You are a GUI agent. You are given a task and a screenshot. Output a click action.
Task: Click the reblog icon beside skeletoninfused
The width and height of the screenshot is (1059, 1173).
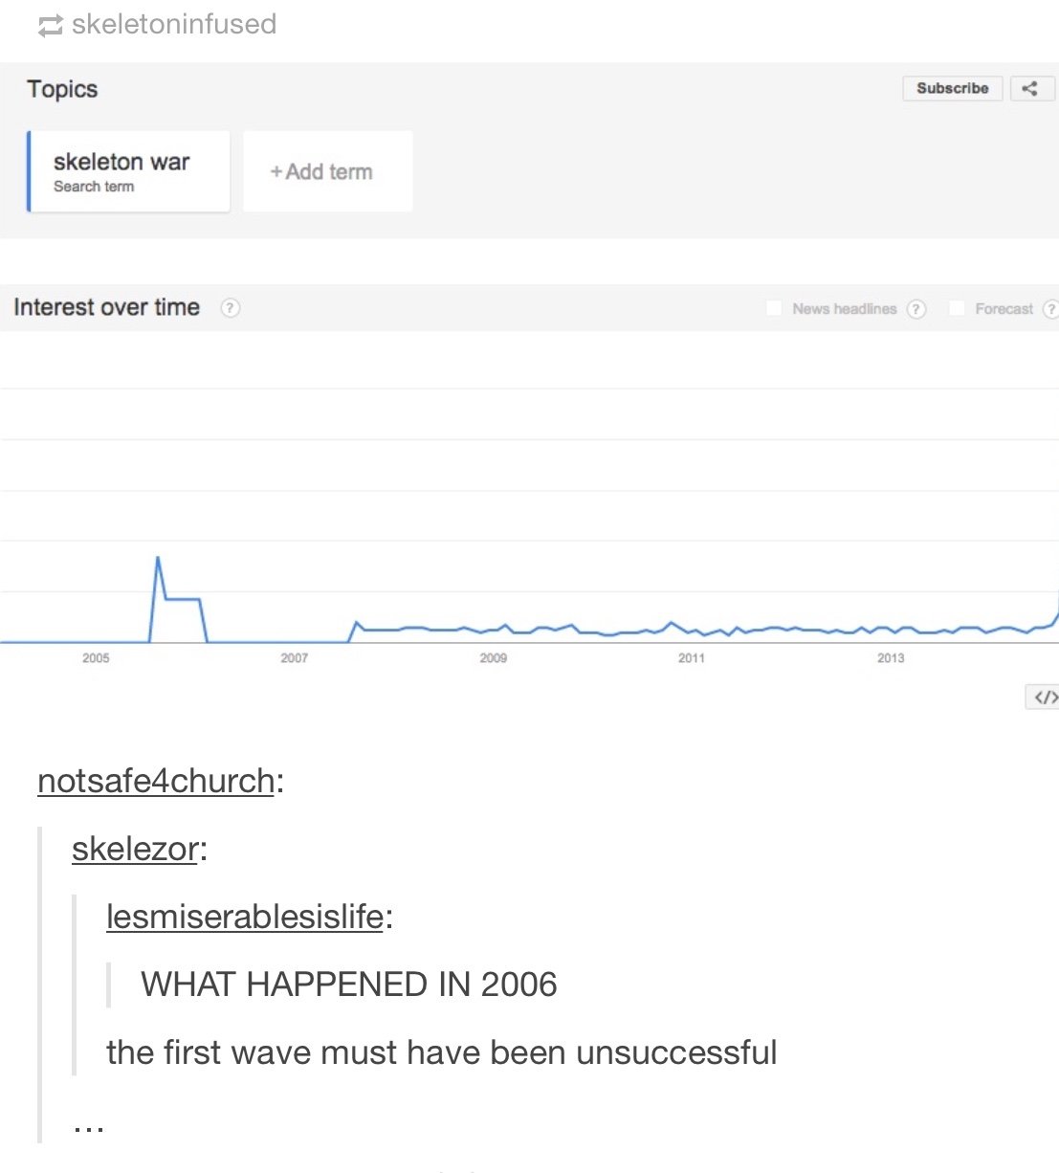[50, 26]
